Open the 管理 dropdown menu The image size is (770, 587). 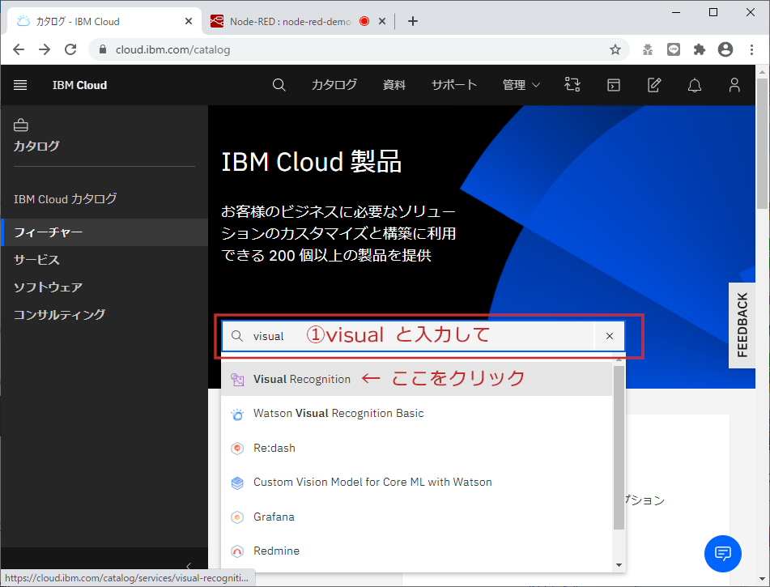[521, 84]
